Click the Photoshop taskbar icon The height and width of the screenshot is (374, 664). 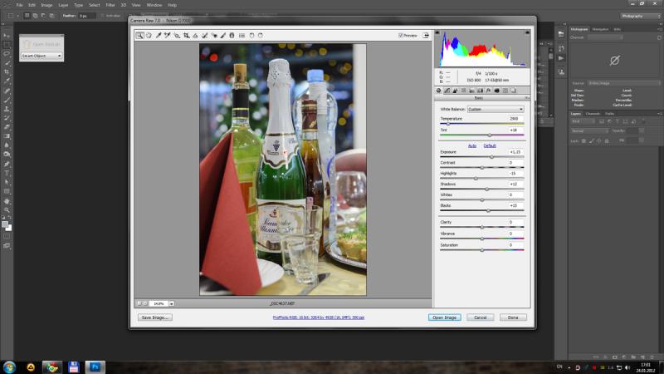pos(95,367)
